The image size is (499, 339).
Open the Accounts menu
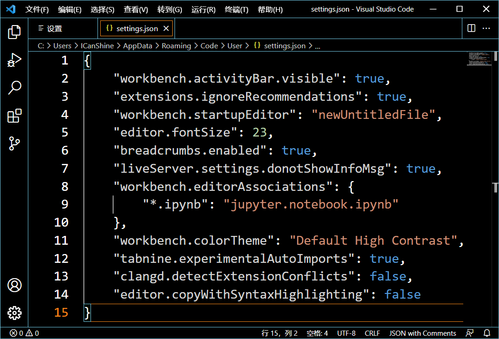click(14, 285)
